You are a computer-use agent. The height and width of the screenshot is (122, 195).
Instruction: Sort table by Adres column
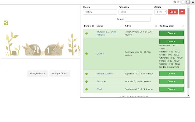(156, 26)
